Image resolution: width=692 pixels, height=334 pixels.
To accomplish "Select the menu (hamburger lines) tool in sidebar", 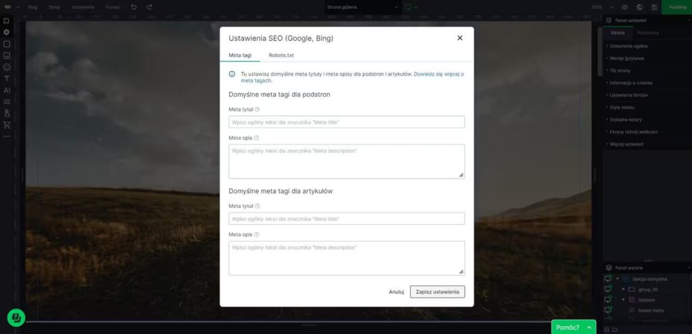I will point(7,102).
